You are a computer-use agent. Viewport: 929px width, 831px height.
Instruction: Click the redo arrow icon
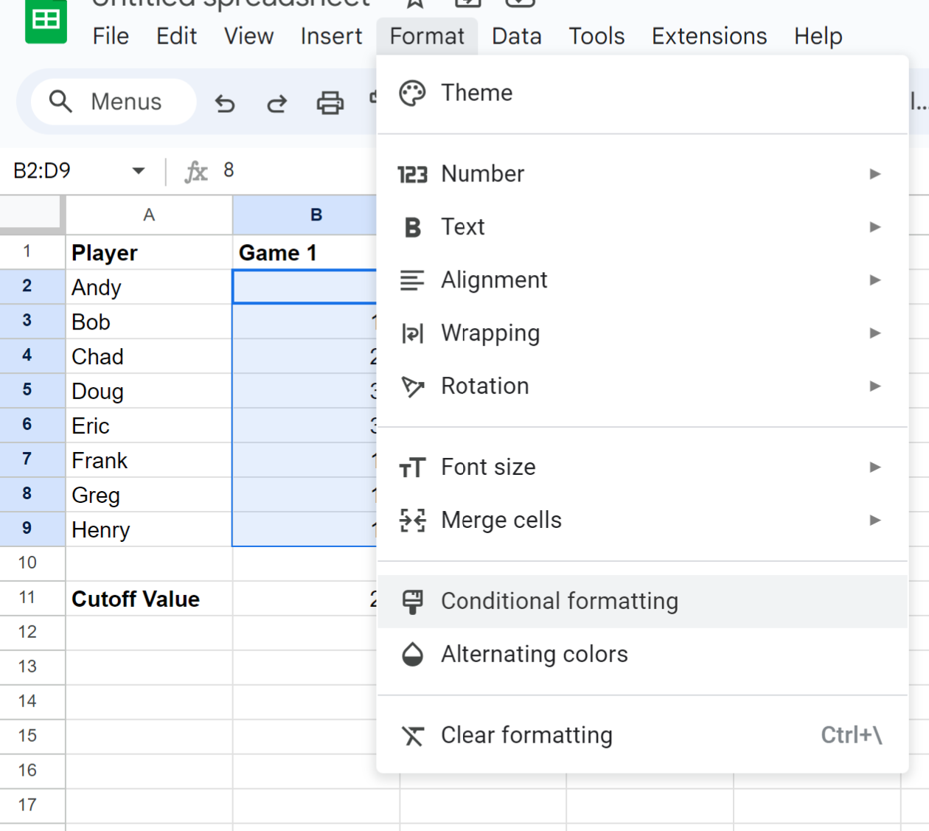[276, 104]
